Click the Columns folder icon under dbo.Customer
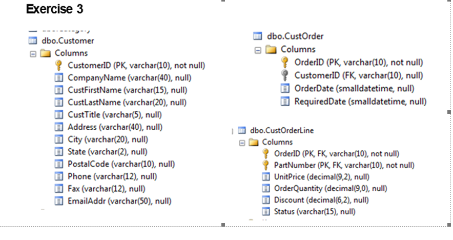This screenshot has width=453, height=240. click(x=46, y=53)
